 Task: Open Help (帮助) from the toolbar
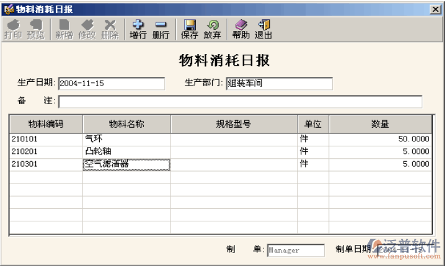point(241,29)
